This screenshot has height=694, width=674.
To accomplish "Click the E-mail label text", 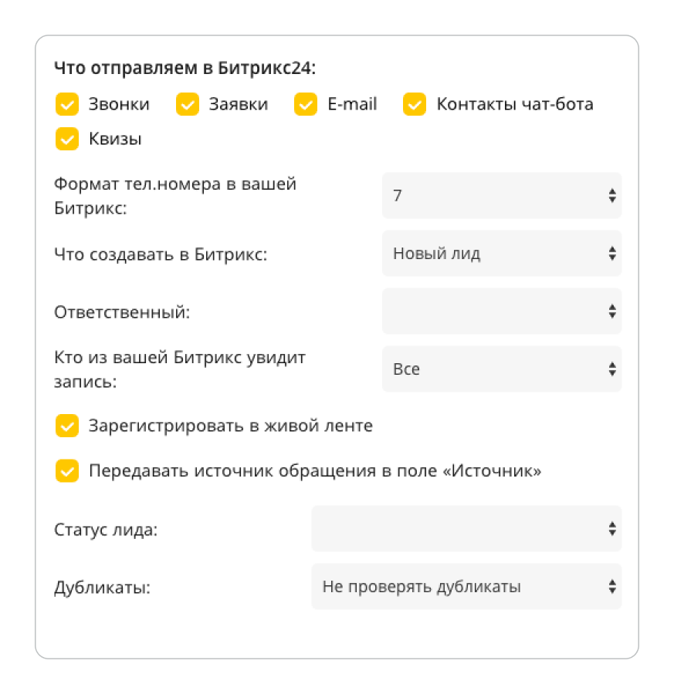I will (x=352, y=104).
